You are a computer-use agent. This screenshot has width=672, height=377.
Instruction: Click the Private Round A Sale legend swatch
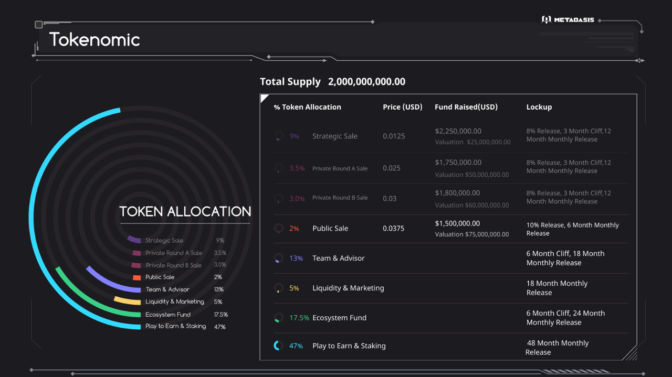136,253
